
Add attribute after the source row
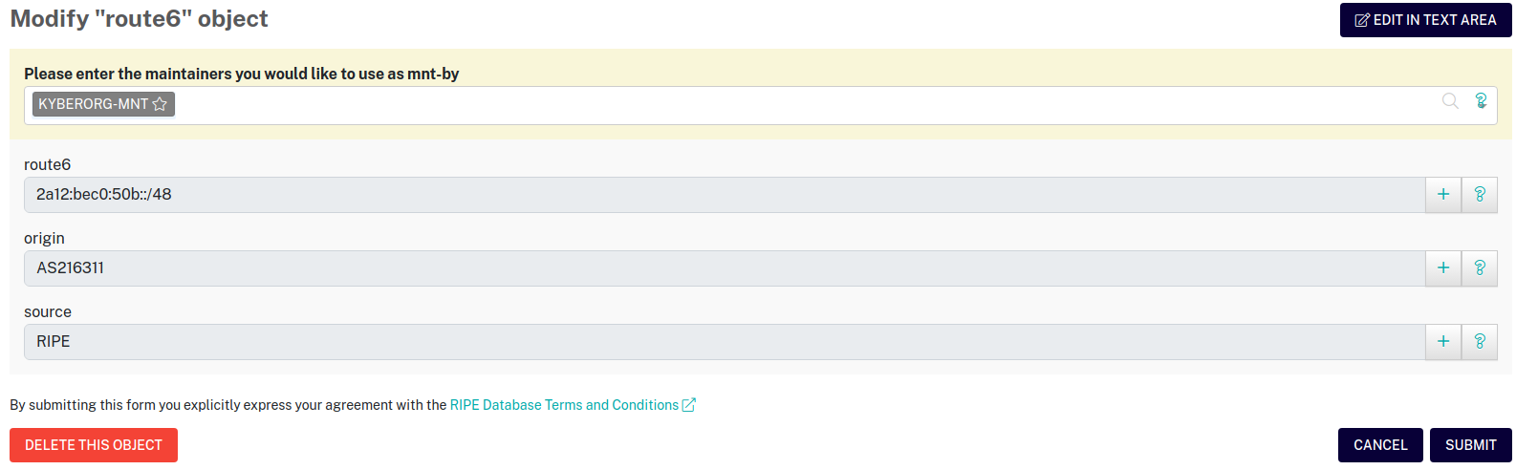1443,342
